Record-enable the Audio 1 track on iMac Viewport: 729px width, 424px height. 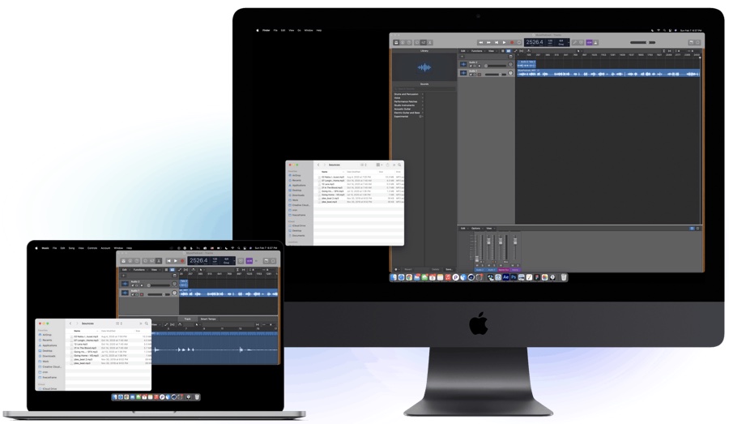[x=480, y=75]
